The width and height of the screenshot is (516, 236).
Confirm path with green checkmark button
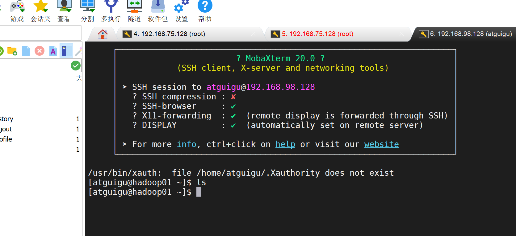(76, 66)
